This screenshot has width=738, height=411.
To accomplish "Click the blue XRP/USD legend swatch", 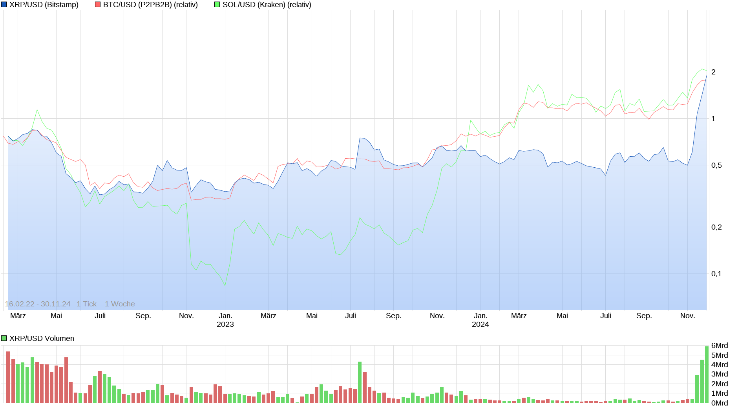I will click(4, 5).
